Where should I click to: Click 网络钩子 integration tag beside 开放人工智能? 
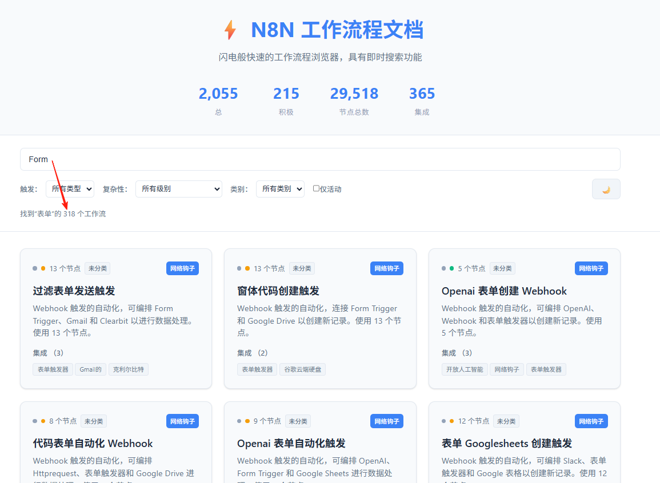[x=507, y=369]
